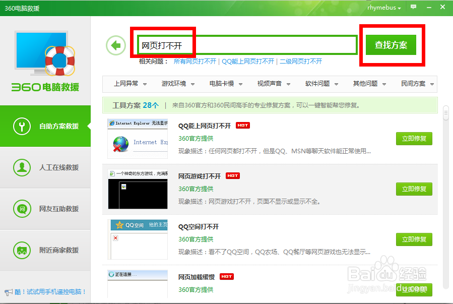
Task: Click the 网友互助救援 sidebar icon
Action: [22, 209]
